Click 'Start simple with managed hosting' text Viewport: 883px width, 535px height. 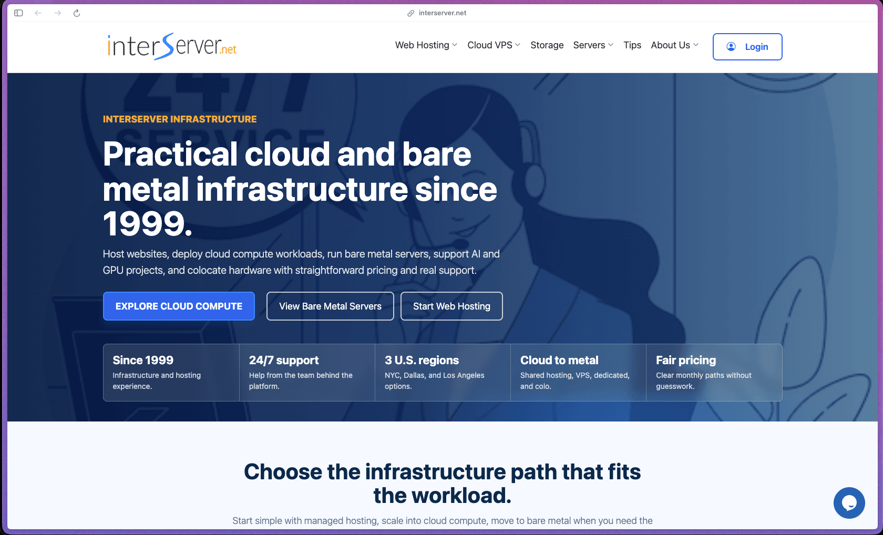tap(443, 521)
